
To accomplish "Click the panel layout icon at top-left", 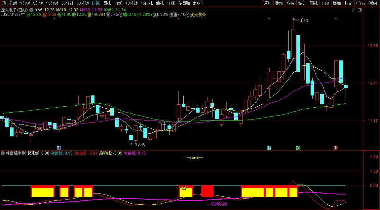I will tap(3, 4).
